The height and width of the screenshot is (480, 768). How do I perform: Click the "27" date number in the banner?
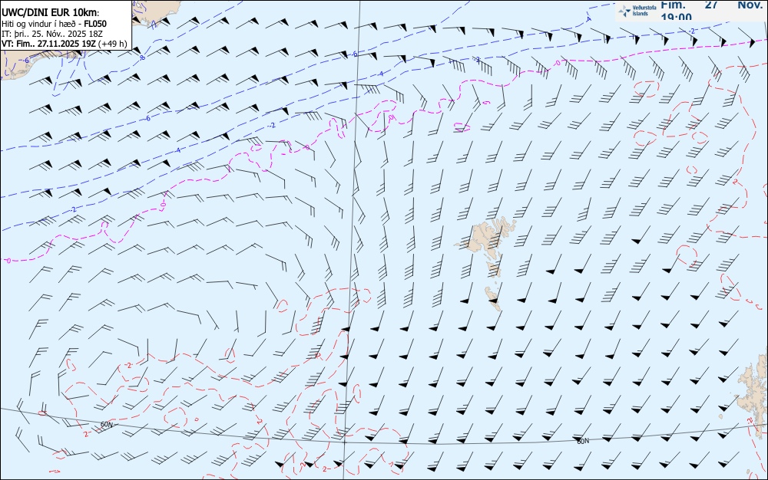[711, 5]
